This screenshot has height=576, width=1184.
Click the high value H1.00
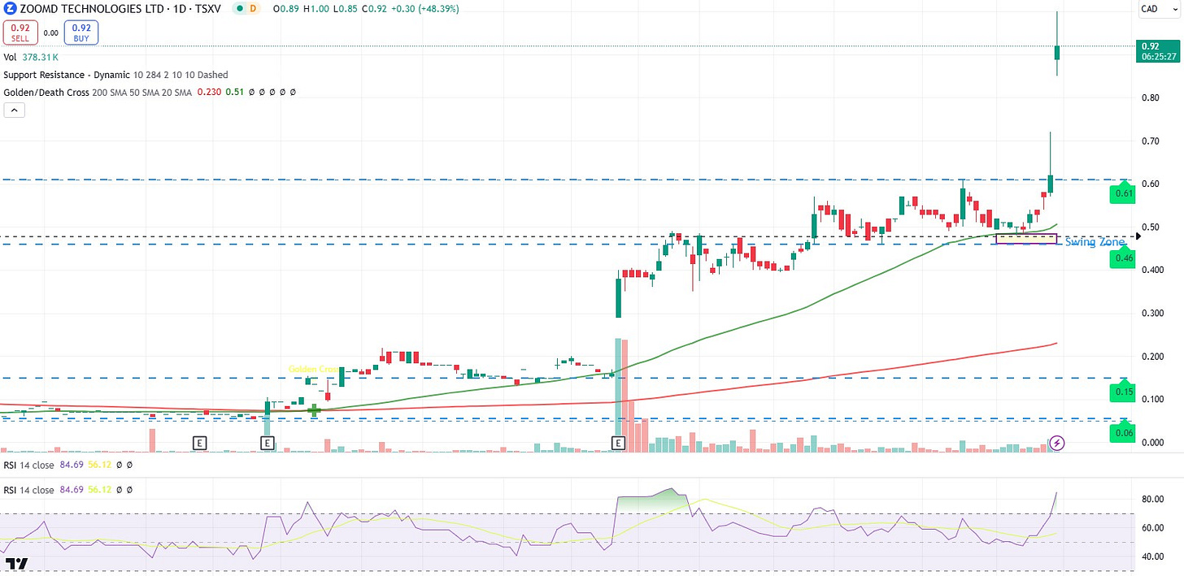316,9
